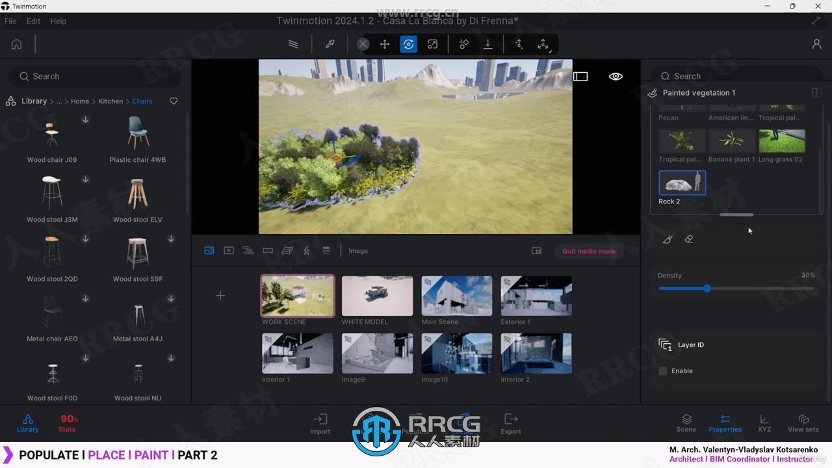Select the WHITE MODEL image thumbnail

tap(378, 296)
